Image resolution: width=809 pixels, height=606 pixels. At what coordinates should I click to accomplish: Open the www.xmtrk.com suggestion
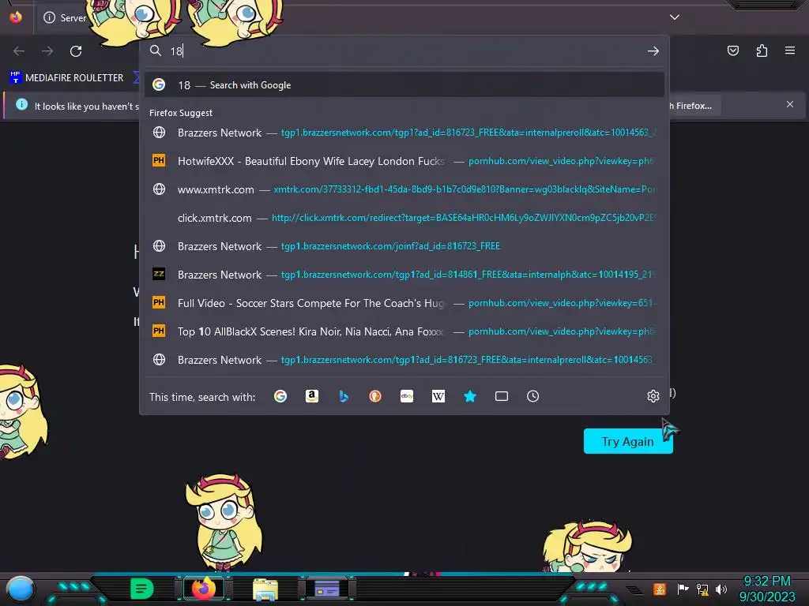tap(404, 189)
